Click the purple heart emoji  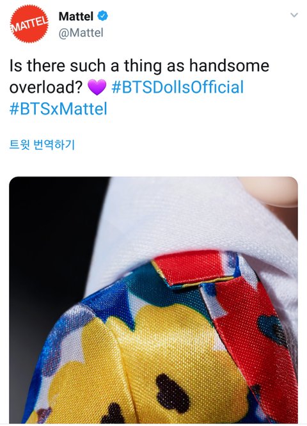click(97, 88)
